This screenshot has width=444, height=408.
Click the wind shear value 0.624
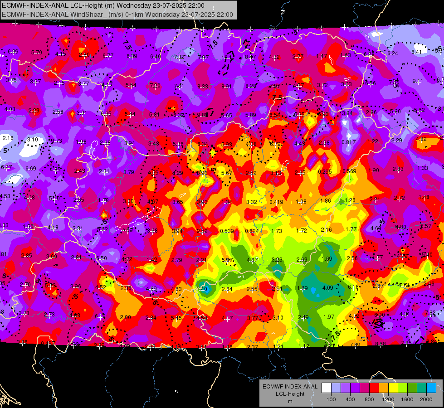pyautogui.click(x=252, y=231)
